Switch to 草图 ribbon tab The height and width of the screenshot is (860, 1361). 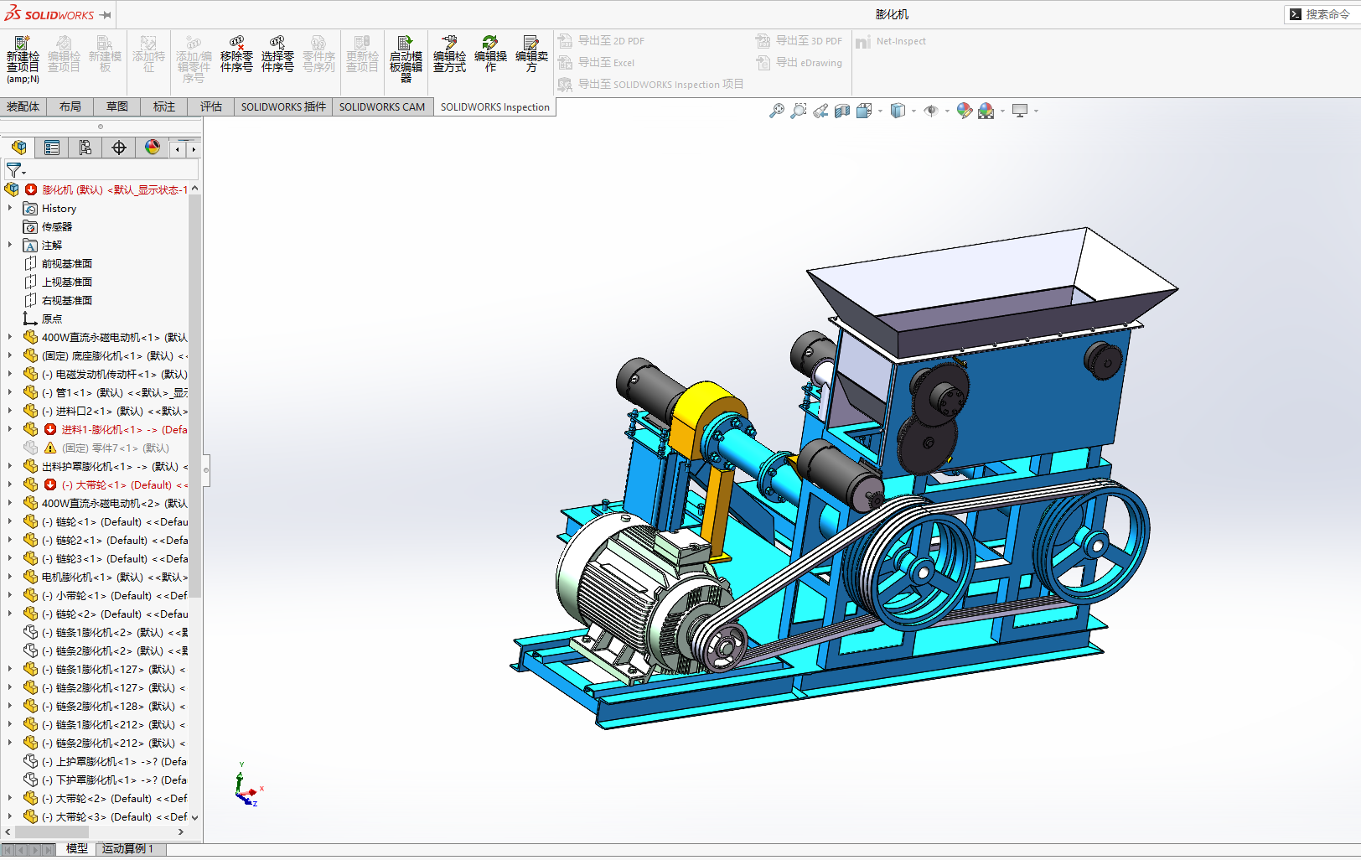(117, 106)
